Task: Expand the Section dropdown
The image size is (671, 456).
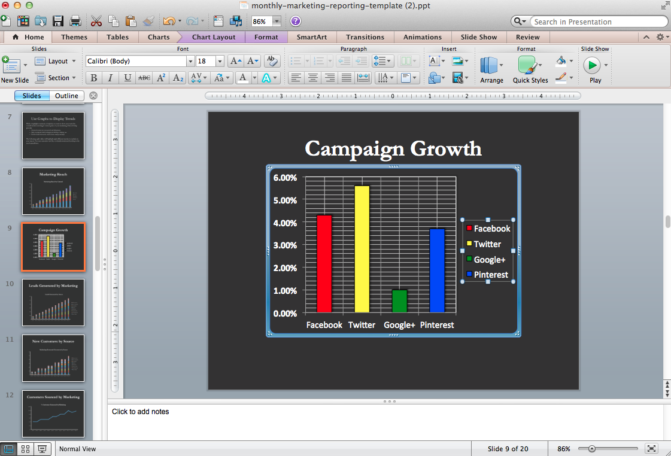Action: (74, 78)
